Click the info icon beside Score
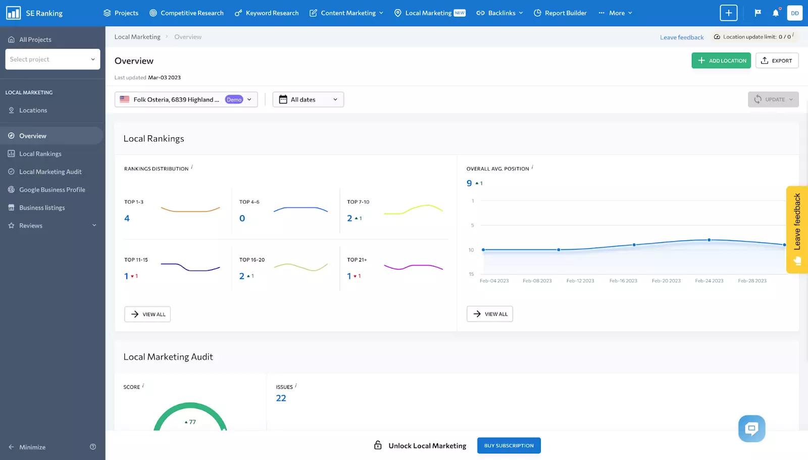The width and height of the screenshot is (808, 460). pos(143,386)
